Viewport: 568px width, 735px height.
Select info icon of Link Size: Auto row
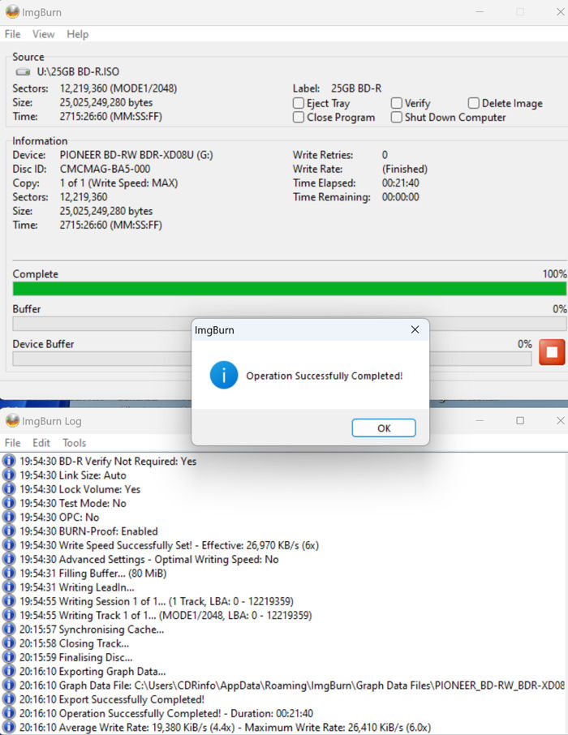(9, 475)
